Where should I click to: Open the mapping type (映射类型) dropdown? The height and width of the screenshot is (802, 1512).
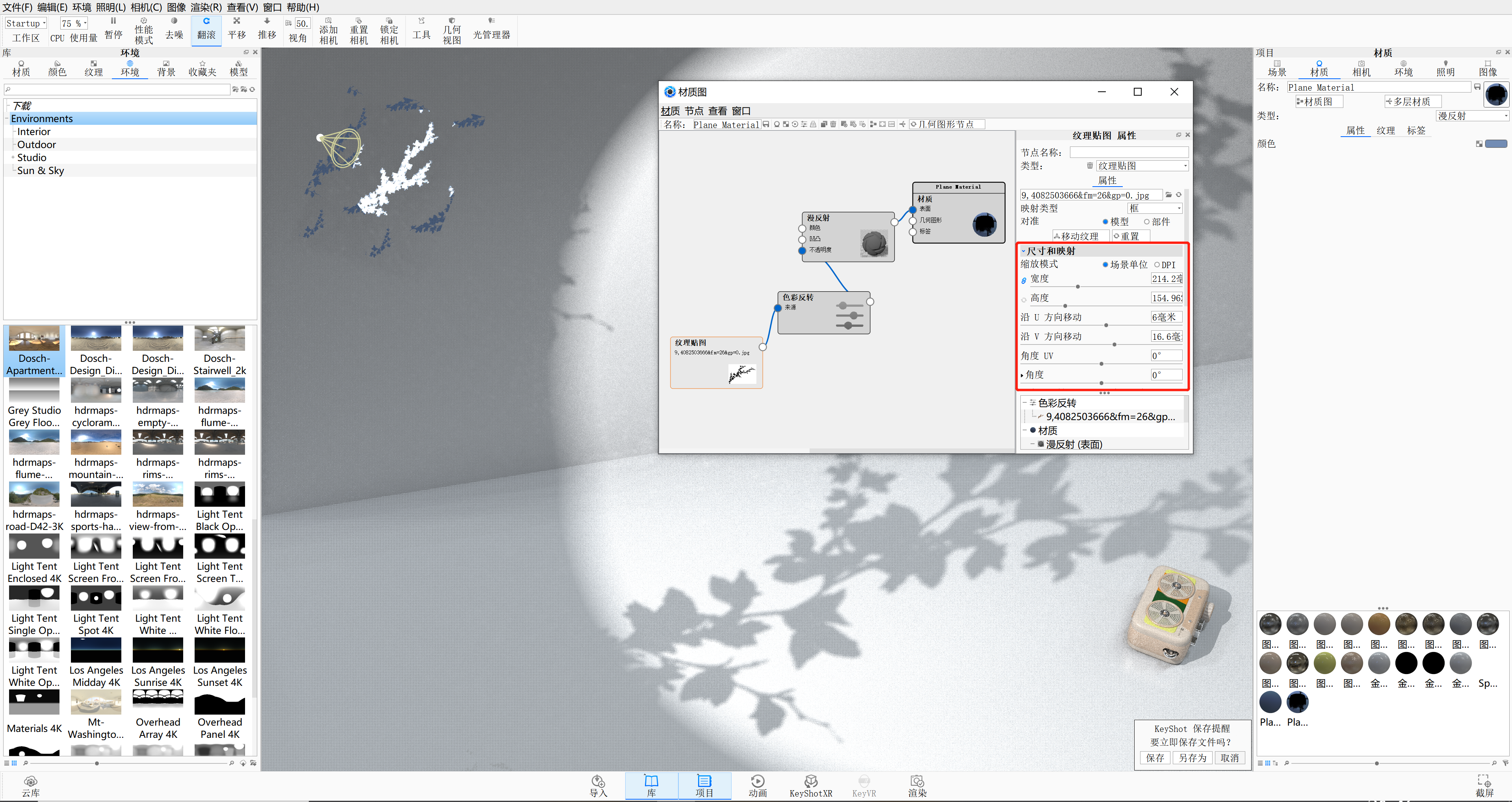pyautogui.click(x=1155, y=208)
